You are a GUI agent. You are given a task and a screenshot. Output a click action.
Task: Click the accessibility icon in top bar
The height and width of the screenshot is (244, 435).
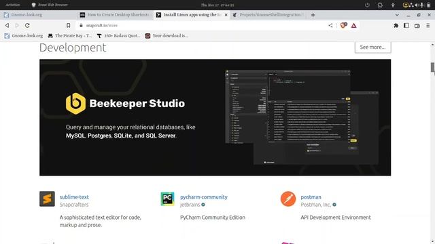[x=393, y=5]
